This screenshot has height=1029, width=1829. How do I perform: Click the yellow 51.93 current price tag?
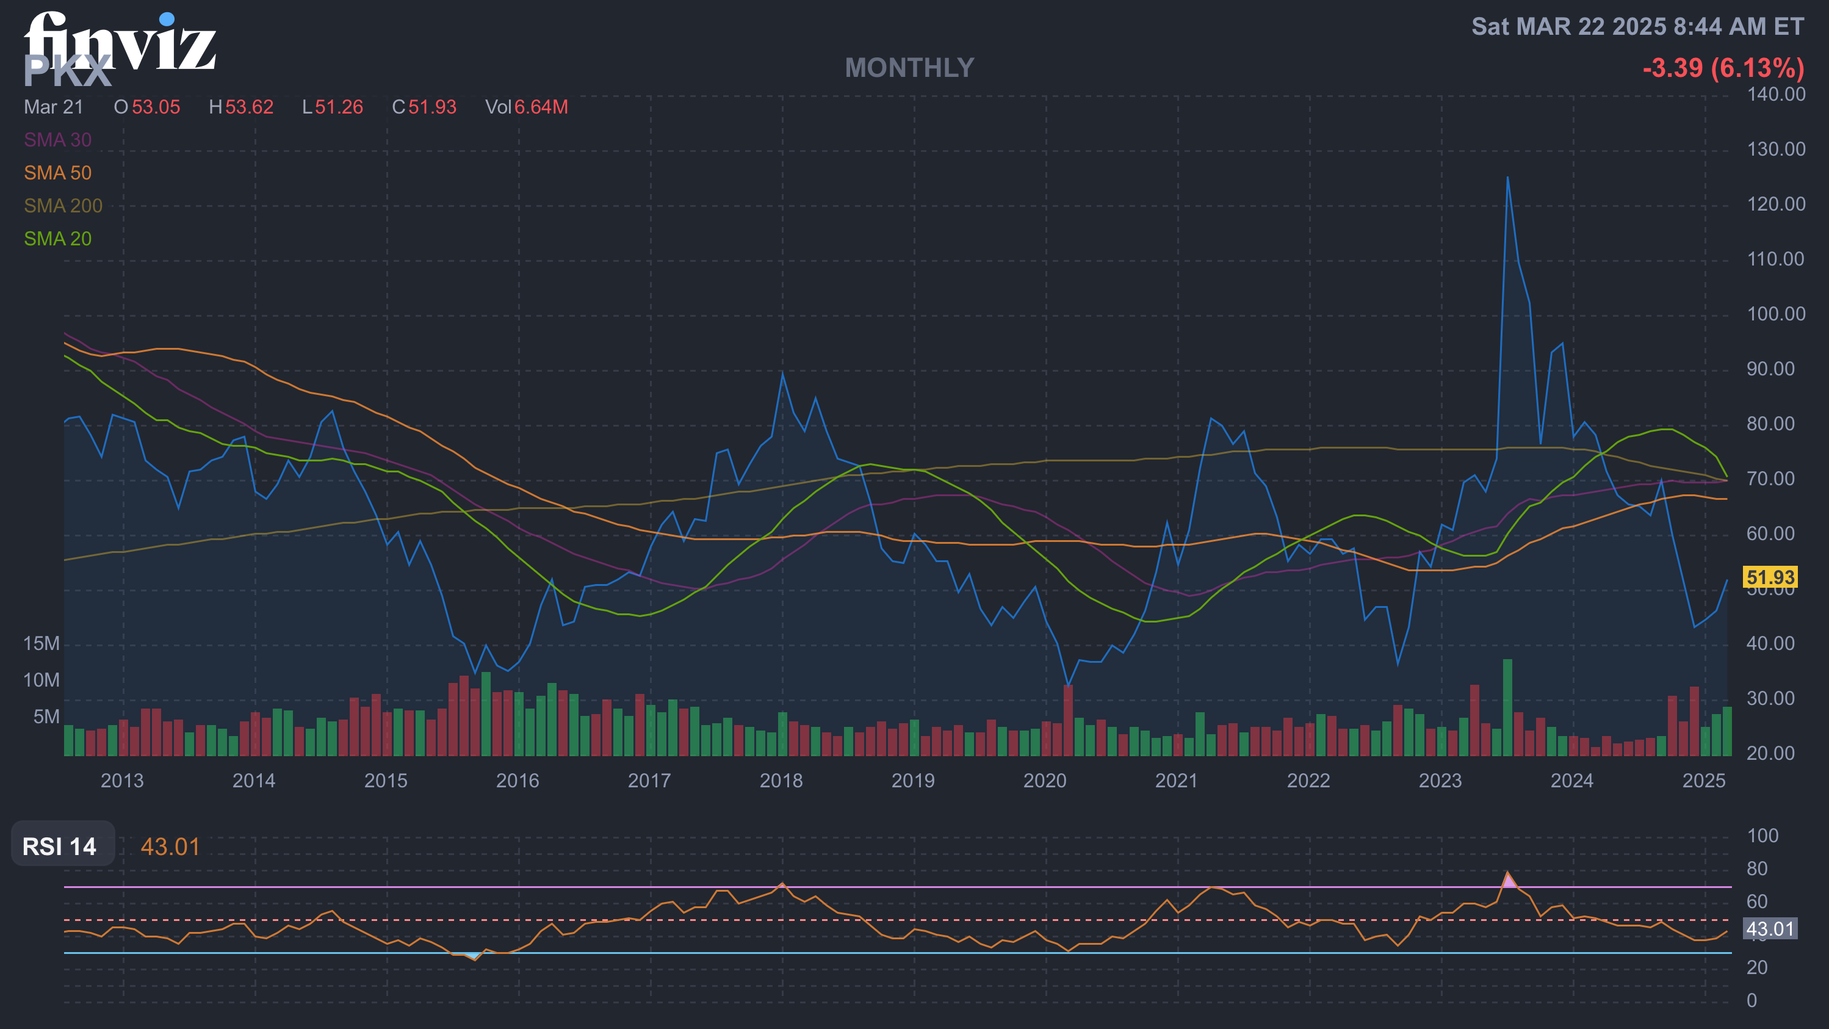[1770, 577]
